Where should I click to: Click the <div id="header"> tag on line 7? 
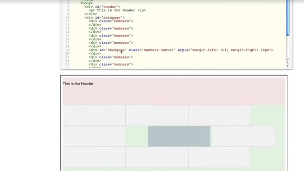(x=103, y=7)
